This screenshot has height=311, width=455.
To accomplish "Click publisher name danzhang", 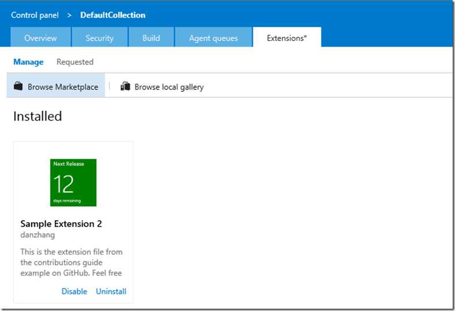I will tap(38, 235).
